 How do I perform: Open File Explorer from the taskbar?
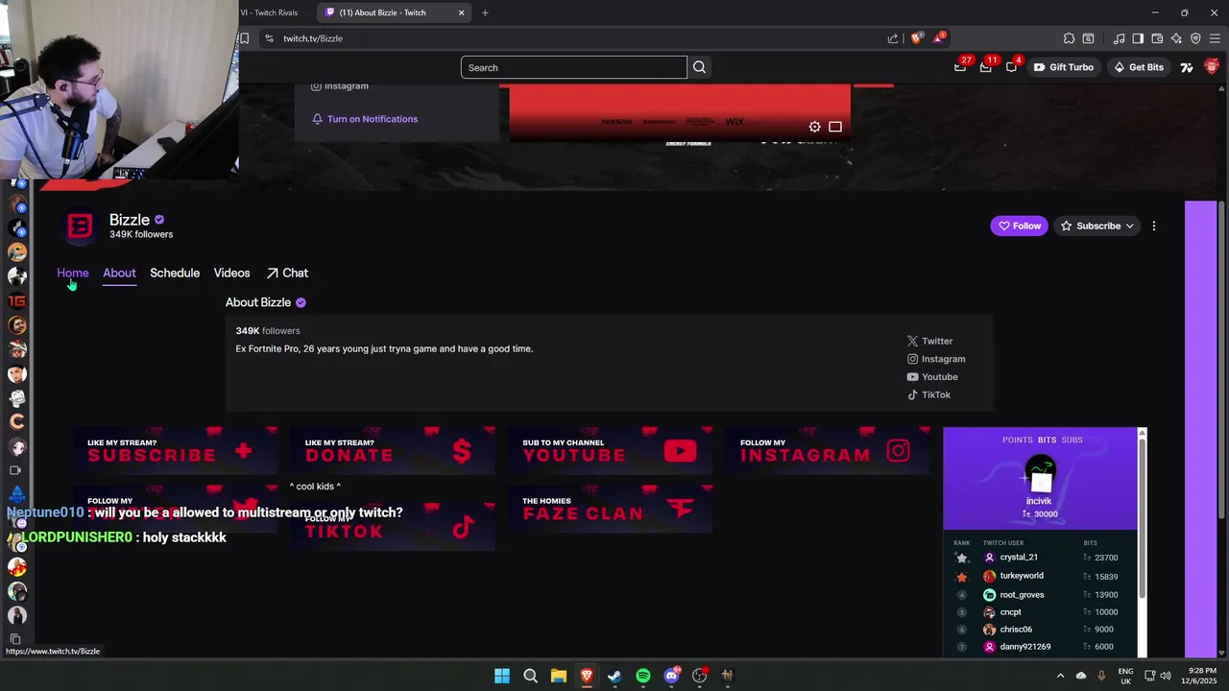[558, 676]
